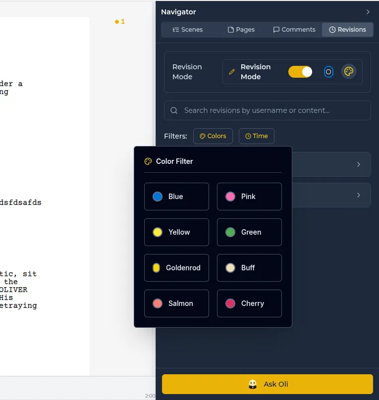Select the Goldenrod color filter

coord(176,268)
